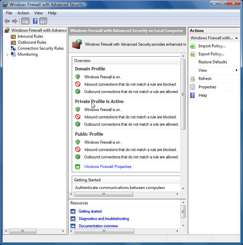This screenshot has width=243, height=245.
Task: Click the blue Help toolbar icon
Action: pos(35,21)
